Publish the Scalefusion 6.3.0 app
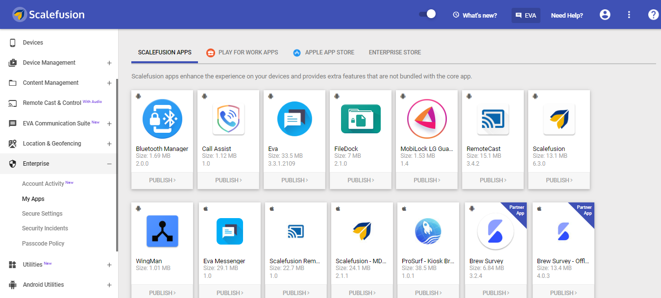The height and width of the screenshot is (298, 661). [559, 180]
